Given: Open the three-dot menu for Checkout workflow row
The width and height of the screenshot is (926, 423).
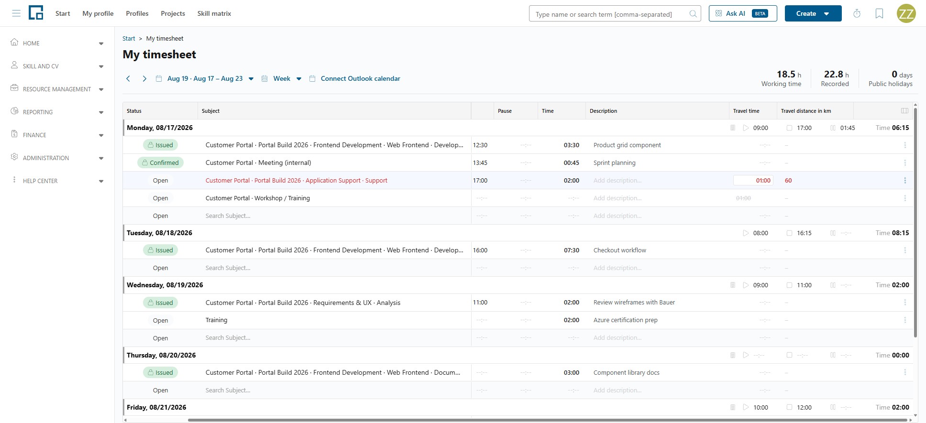Looking at the screenshot, I should point(905,250).
